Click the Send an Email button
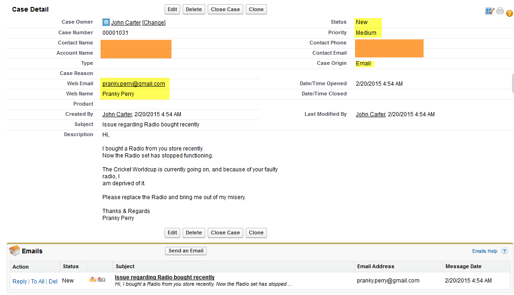Screen dimensions: 514x295 pyautogui.click(x=186, y=251)
